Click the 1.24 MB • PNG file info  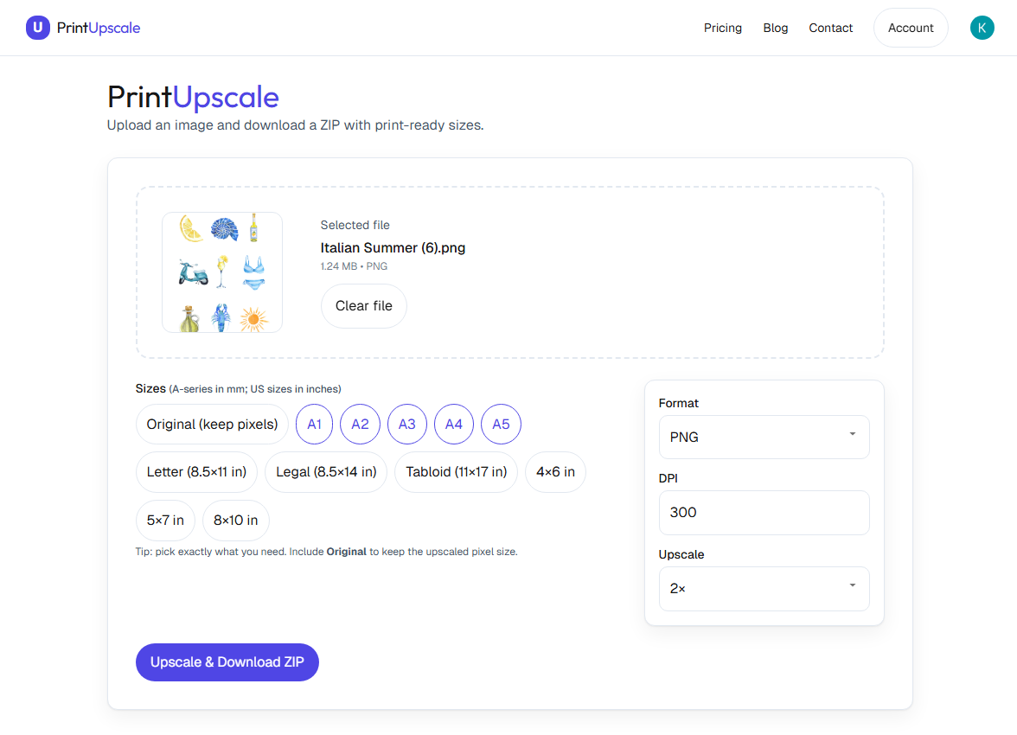click(354, 266)
